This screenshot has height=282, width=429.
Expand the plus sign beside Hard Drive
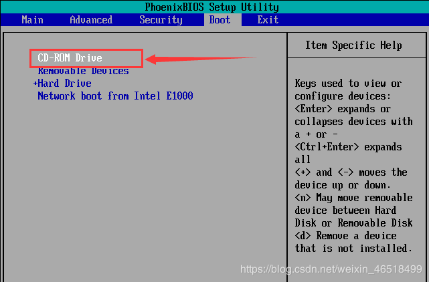tap(35, 84)
